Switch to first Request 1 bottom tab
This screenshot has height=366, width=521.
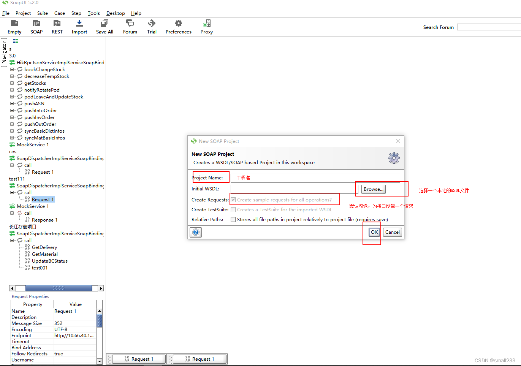[x=139, y=359]
